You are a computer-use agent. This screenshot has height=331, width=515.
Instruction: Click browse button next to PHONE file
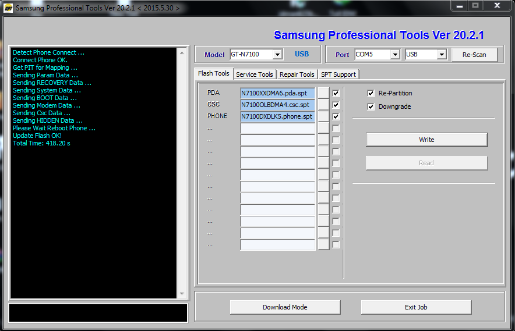coord(323,116)
